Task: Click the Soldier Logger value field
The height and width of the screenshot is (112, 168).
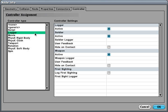Action: pos(132,40)
